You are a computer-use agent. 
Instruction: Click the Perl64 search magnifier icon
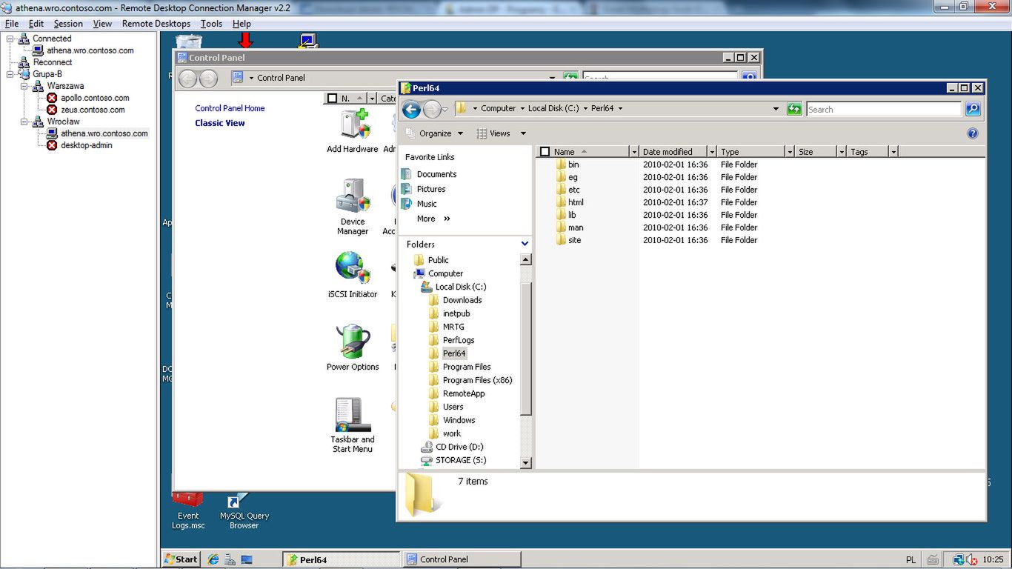pyautogui.click(x=973, y=109)
